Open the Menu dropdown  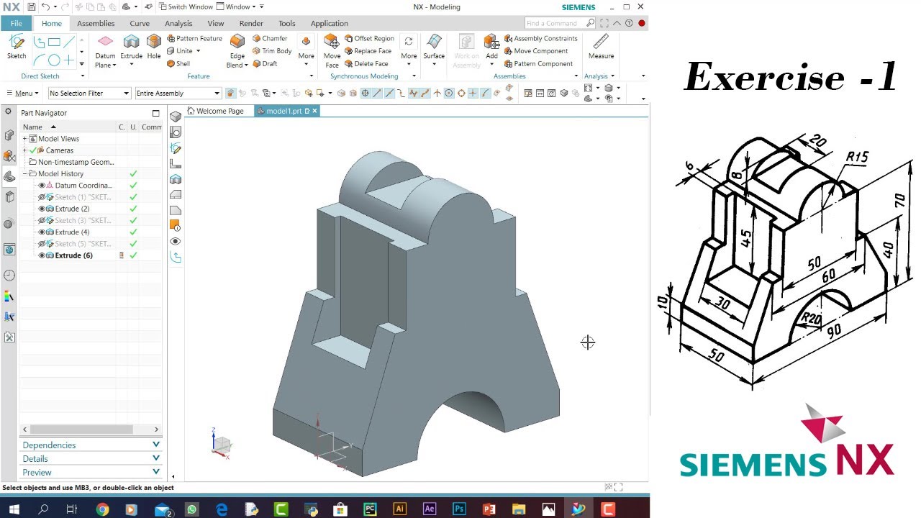[x=22, y=93]
